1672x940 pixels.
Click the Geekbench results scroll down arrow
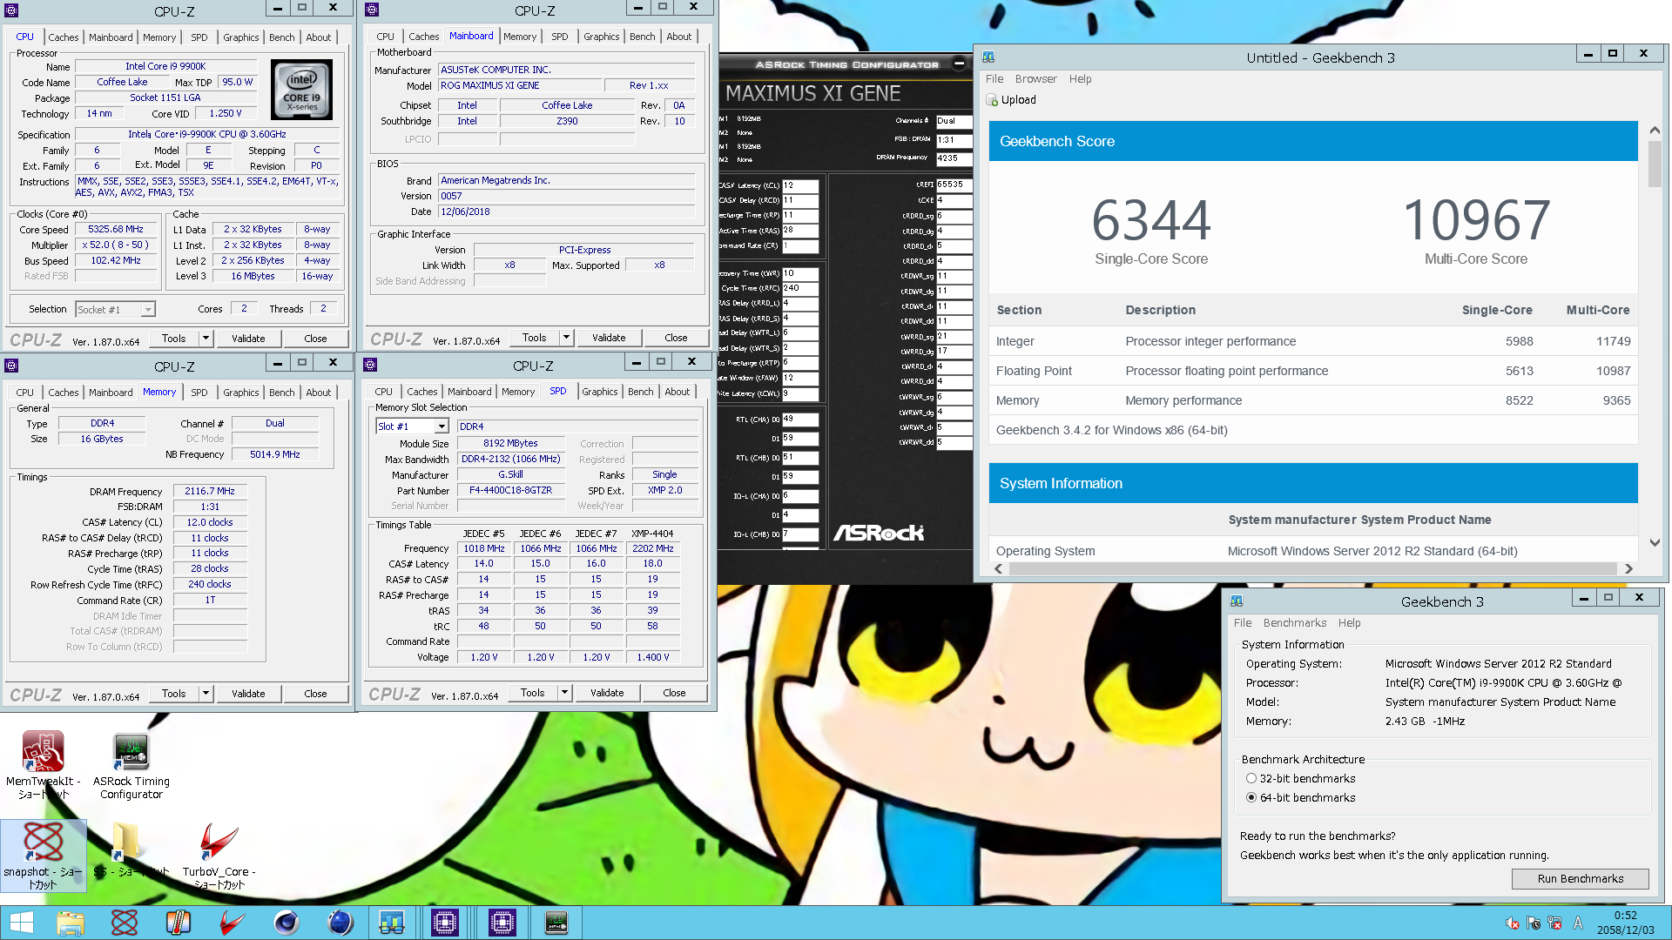point(1655,542)
